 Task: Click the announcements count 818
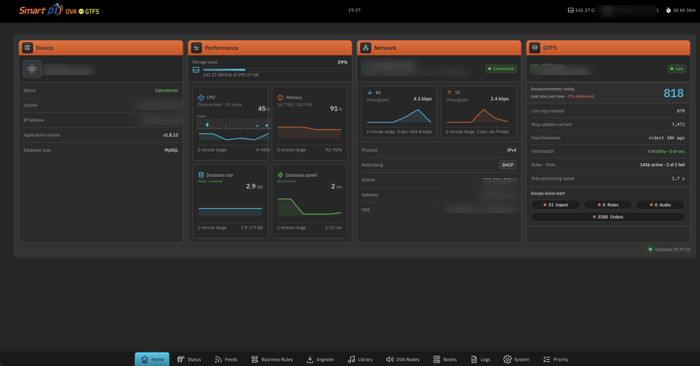pyautogui.click(x=673, y=93)
